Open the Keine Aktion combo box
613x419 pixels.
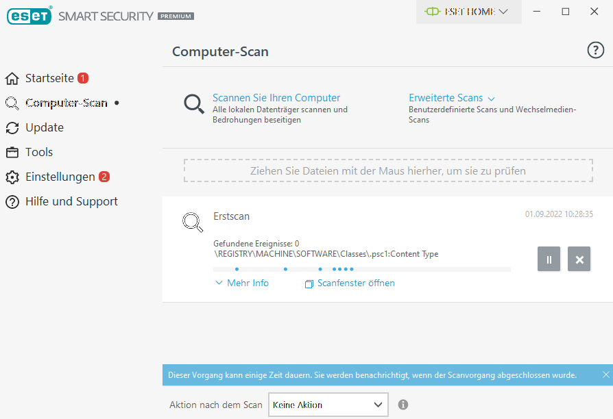tap(328, 405)
